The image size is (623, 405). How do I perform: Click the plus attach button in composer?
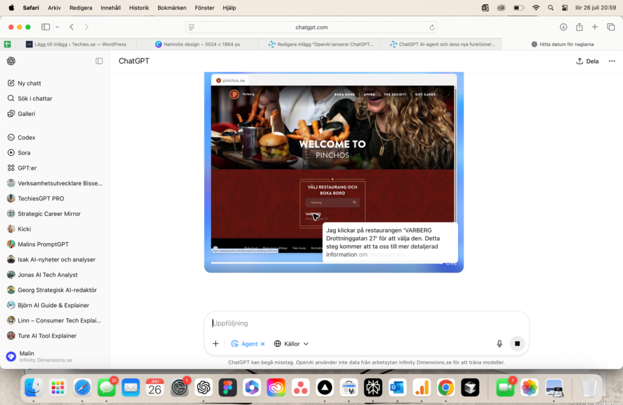pos(216,344)
